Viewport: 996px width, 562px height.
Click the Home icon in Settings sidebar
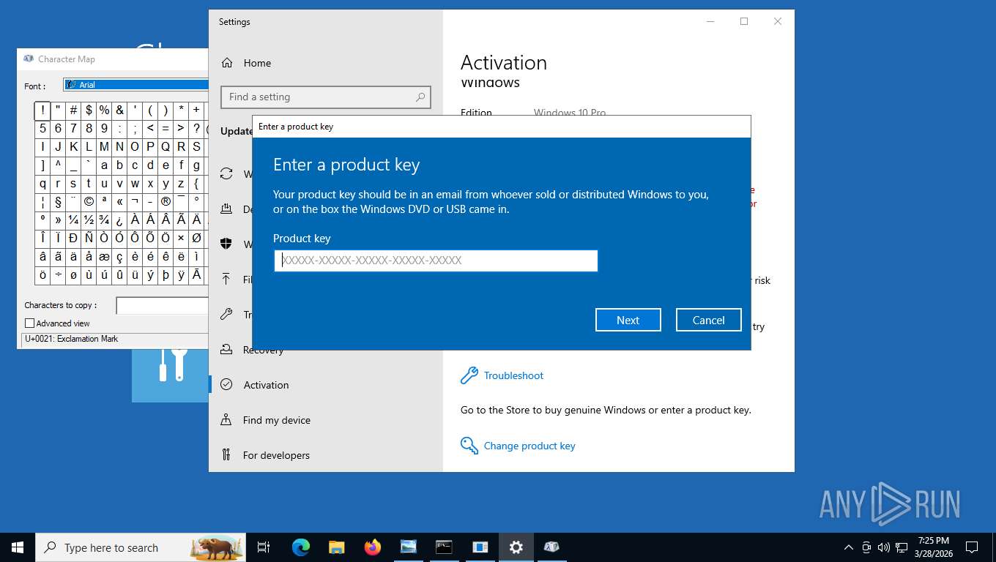[227, 63]
